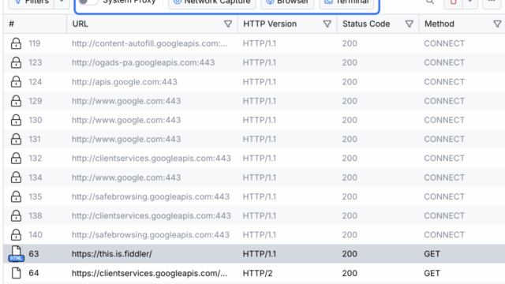
Task: Click the lock icon on row 124
Action: tap(16, 82)
